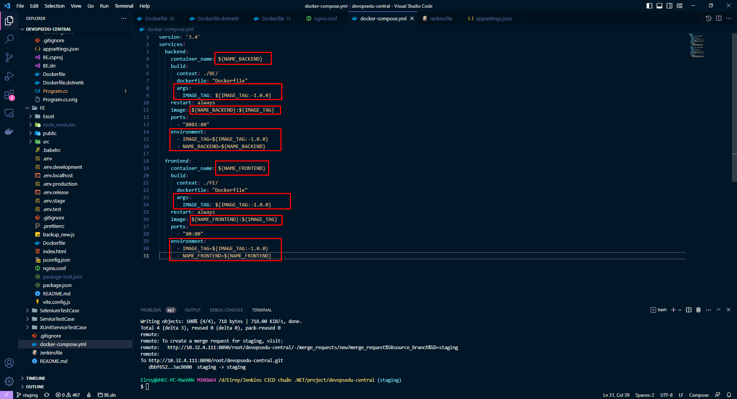The image size is (737, 399).
Task: Open the File menu
Action: point(20,6)
